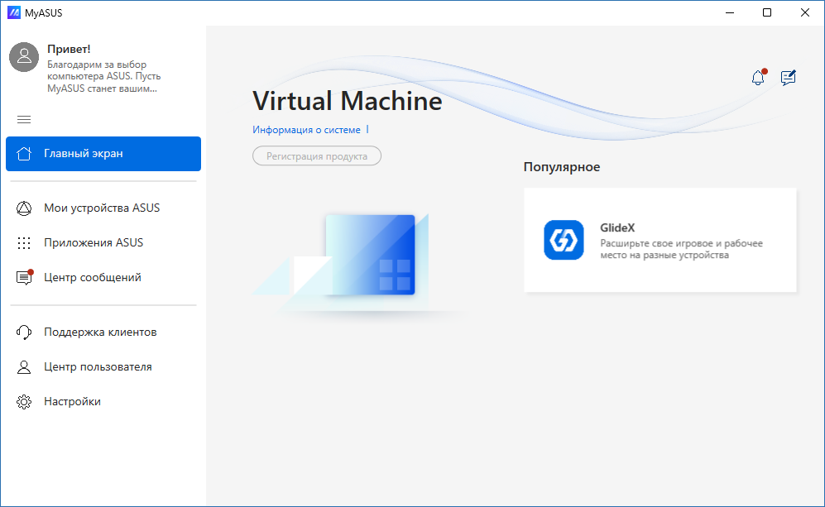The image size is (825, 507).
Task: Select Главный экран menu item
Action: coord(103,154)
